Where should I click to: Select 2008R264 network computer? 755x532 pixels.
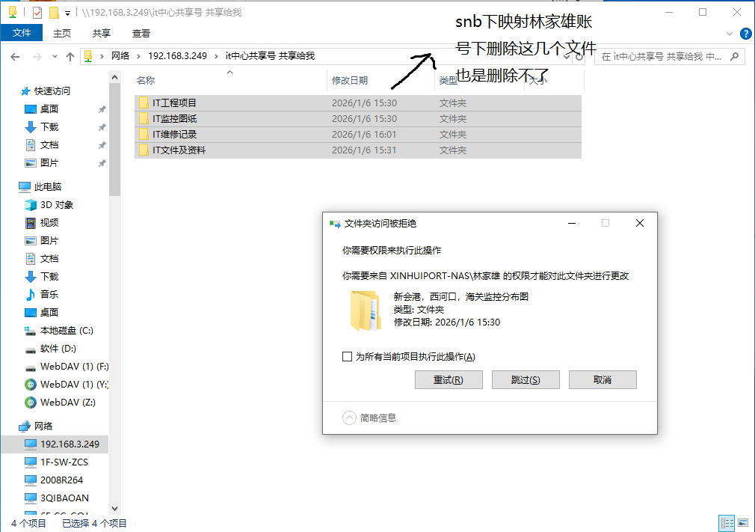tap(61, 480)
